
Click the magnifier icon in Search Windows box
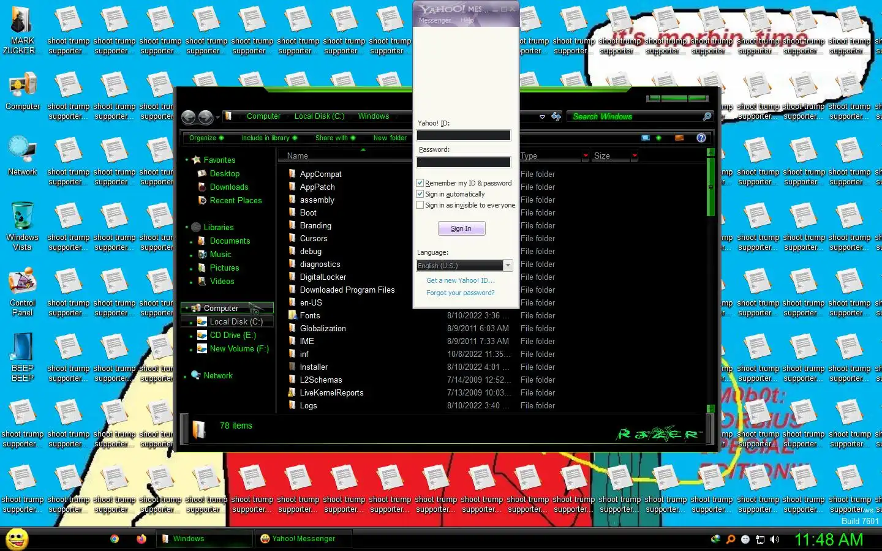point(707,116)
